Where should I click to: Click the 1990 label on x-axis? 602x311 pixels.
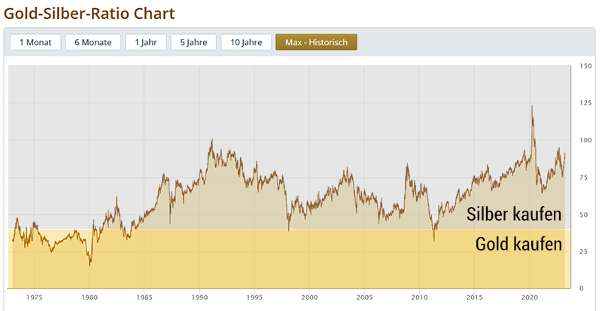coord(199,297)
